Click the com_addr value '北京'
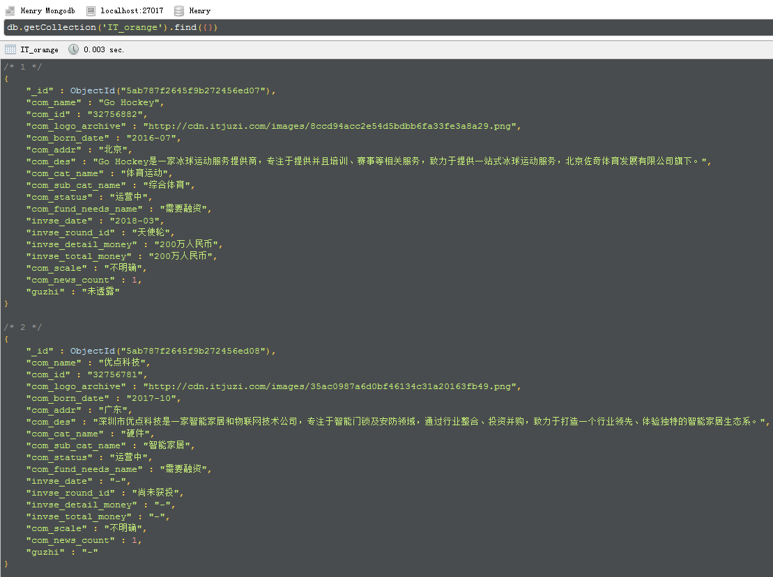 112,150
